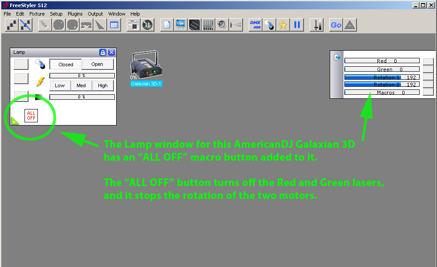The height and width of the screenshot is (267, 437).
Task: Click the ALL OFF macro button
Action: coord(31,116)
